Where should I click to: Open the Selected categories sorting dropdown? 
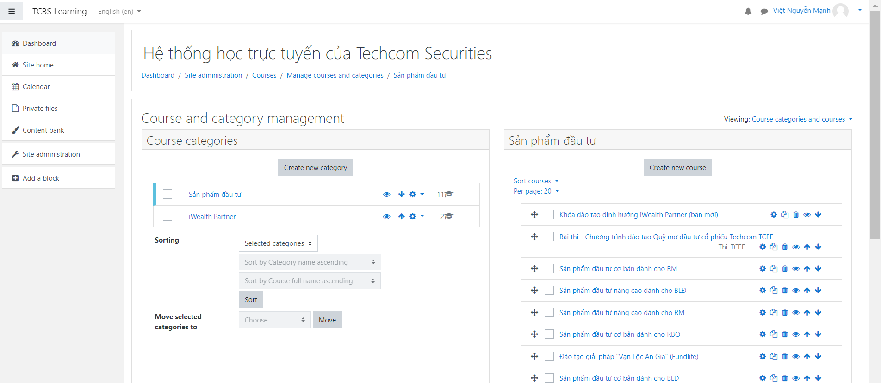(x=278, y=243)
